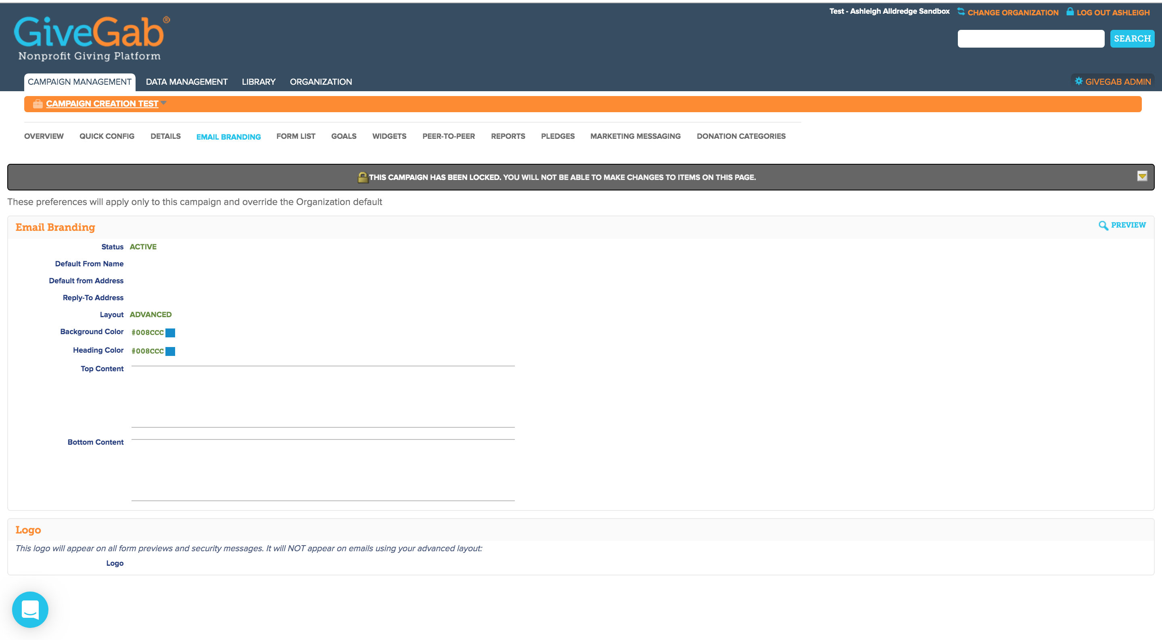Go to the Form List sub-tab
Viewport: 1162px width, 640px height.
click(296, 136)
